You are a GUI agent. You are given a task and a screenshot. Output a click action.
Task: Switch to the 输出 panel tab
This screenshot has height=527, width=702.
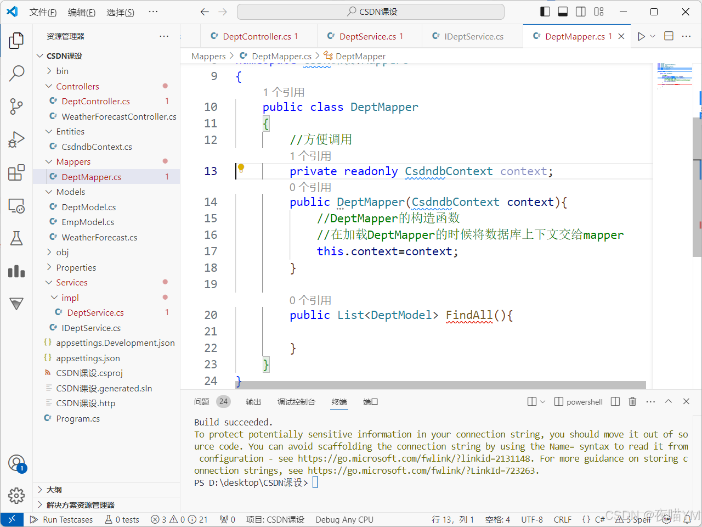click(x=253, y=402)
